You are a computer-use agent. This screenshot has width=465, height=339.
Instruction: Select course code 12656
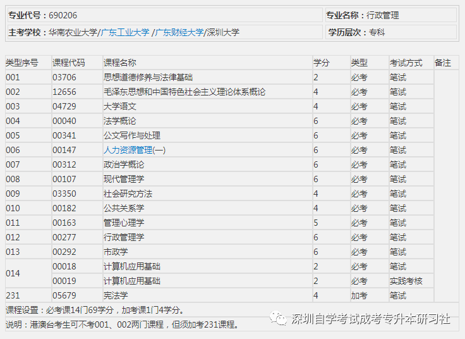click(64, 92)
